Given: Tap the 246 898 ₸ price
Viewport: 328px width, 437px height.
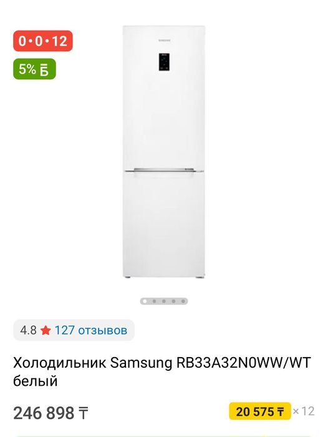Looking at the screenshot, I should coord(51,413).
